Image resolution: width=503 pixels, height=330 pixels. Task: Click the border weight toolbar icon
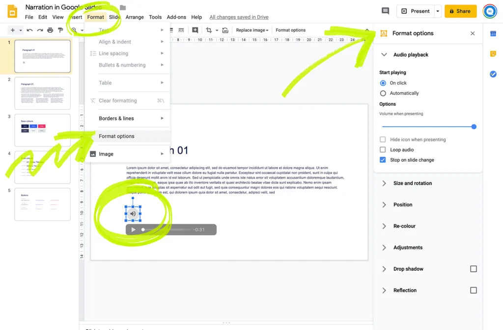(x=171, y=30)
